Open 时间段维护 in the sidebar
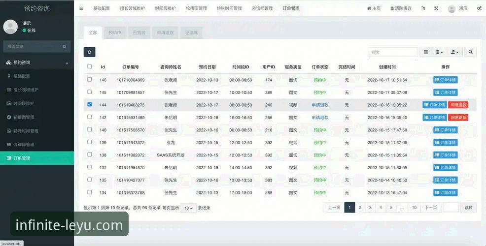Viewport: 486px width, 246px height. click(37, 103)
